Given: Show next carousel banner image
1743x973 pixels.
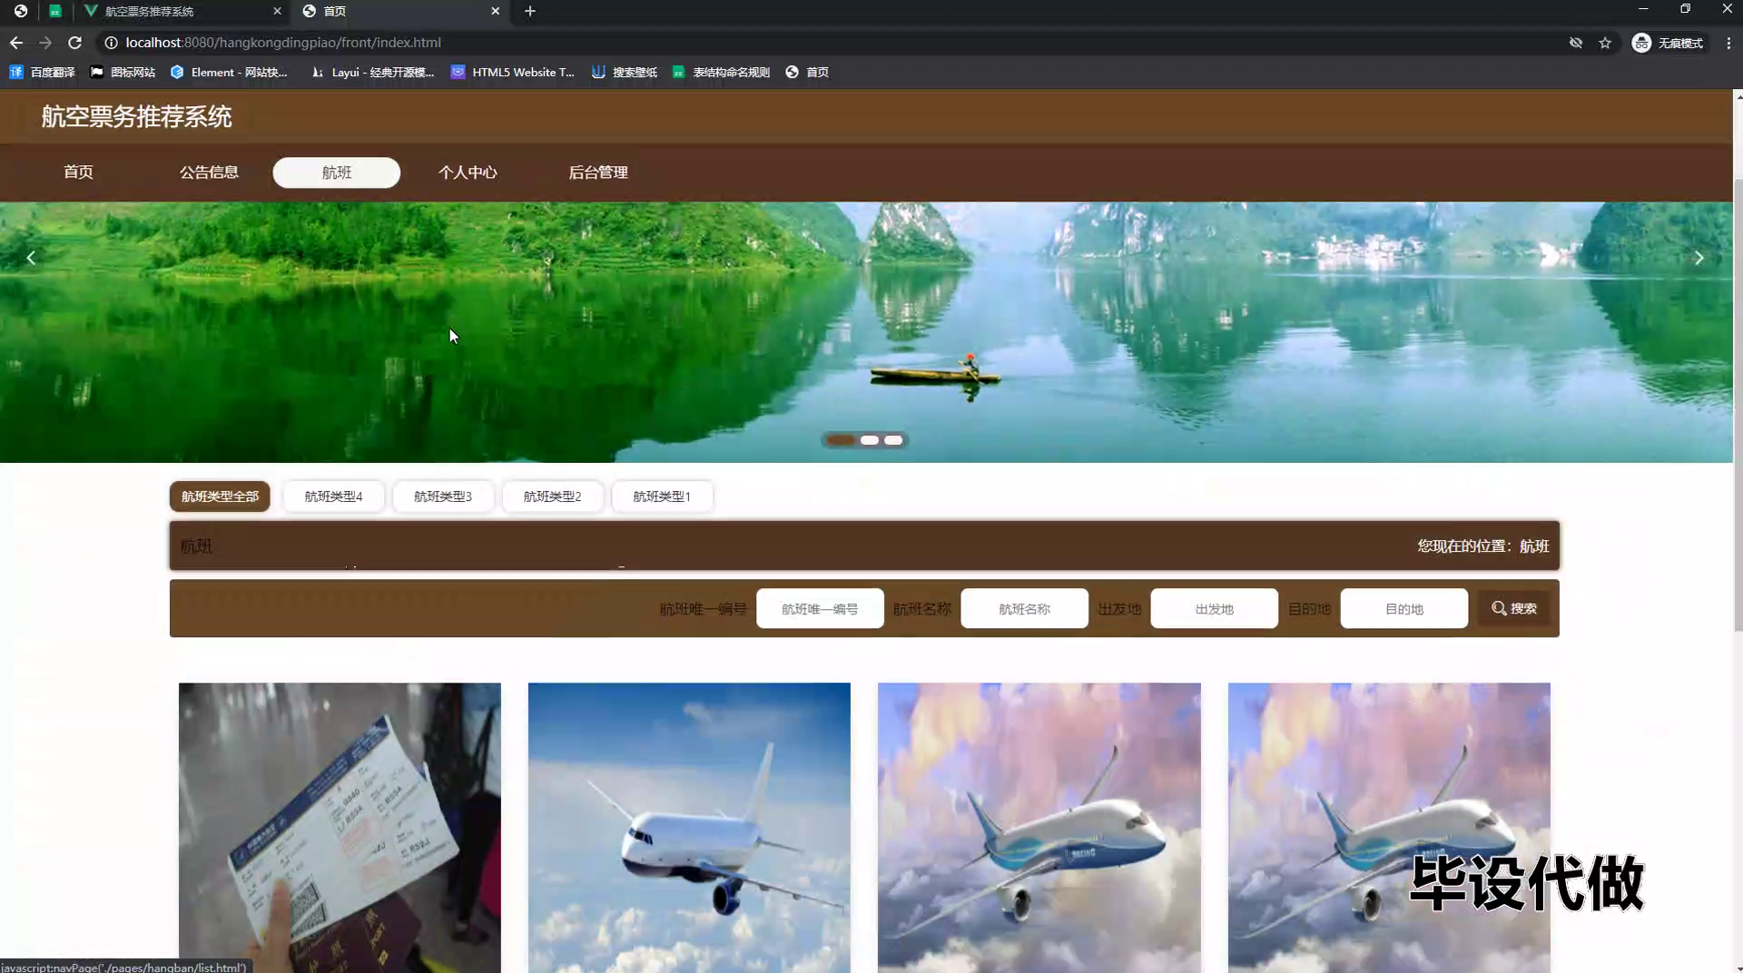Looking at the screenshot, I should click(1699, 259).
